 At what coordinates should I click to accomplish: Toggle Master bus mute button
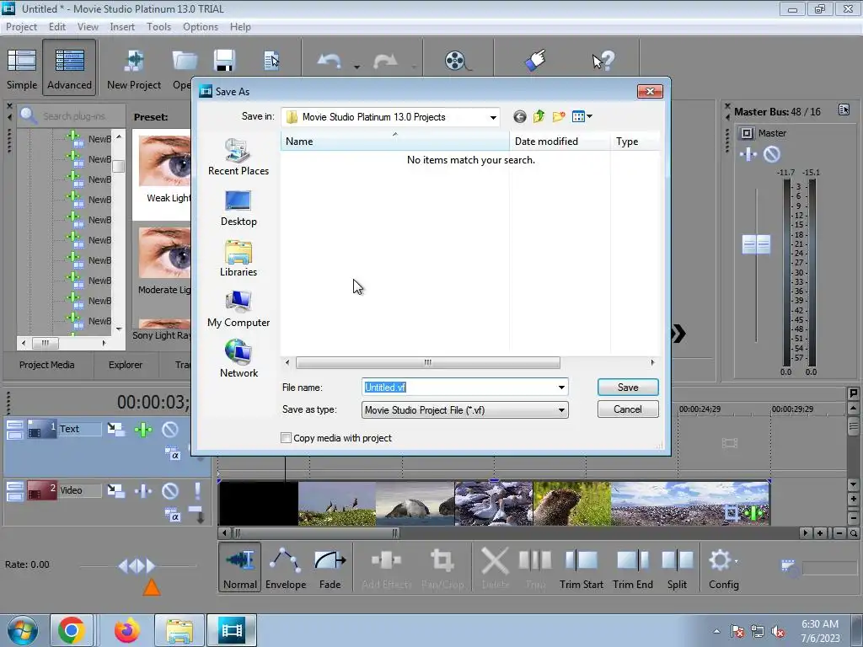[x=772, y=154]
